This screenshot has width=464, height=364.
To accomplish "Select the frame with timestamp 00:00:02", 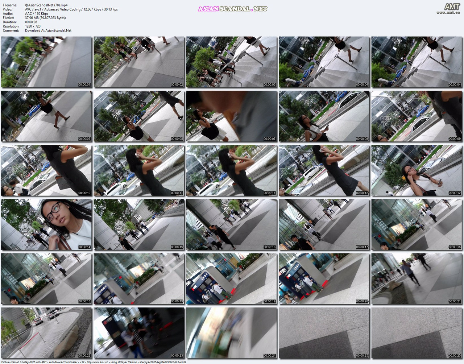I will 139,62.
